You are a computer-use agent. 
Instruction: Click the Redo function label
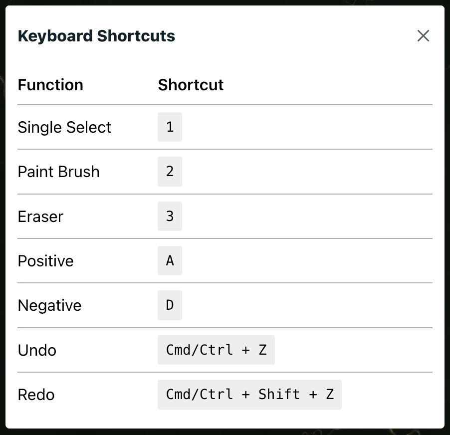pyautogui.click(x=36, y=395)
